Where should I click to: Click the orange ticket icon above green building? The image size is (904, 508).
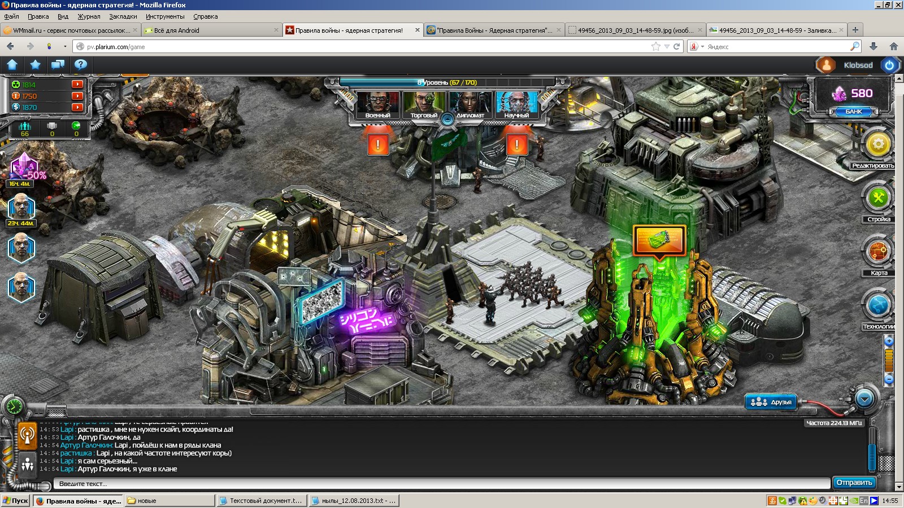tap(659, 241)
